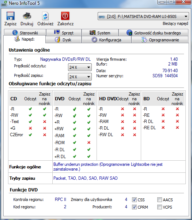192x220 pixels.
Task: Click the Zakończ red power icon
Action: coord(65,16)
